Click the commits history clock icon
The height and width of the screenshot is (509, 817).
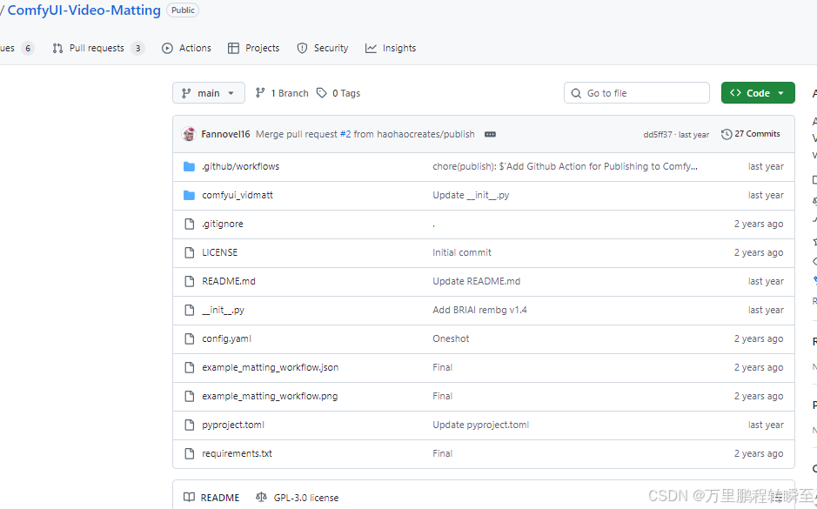(x=727, y=134)
